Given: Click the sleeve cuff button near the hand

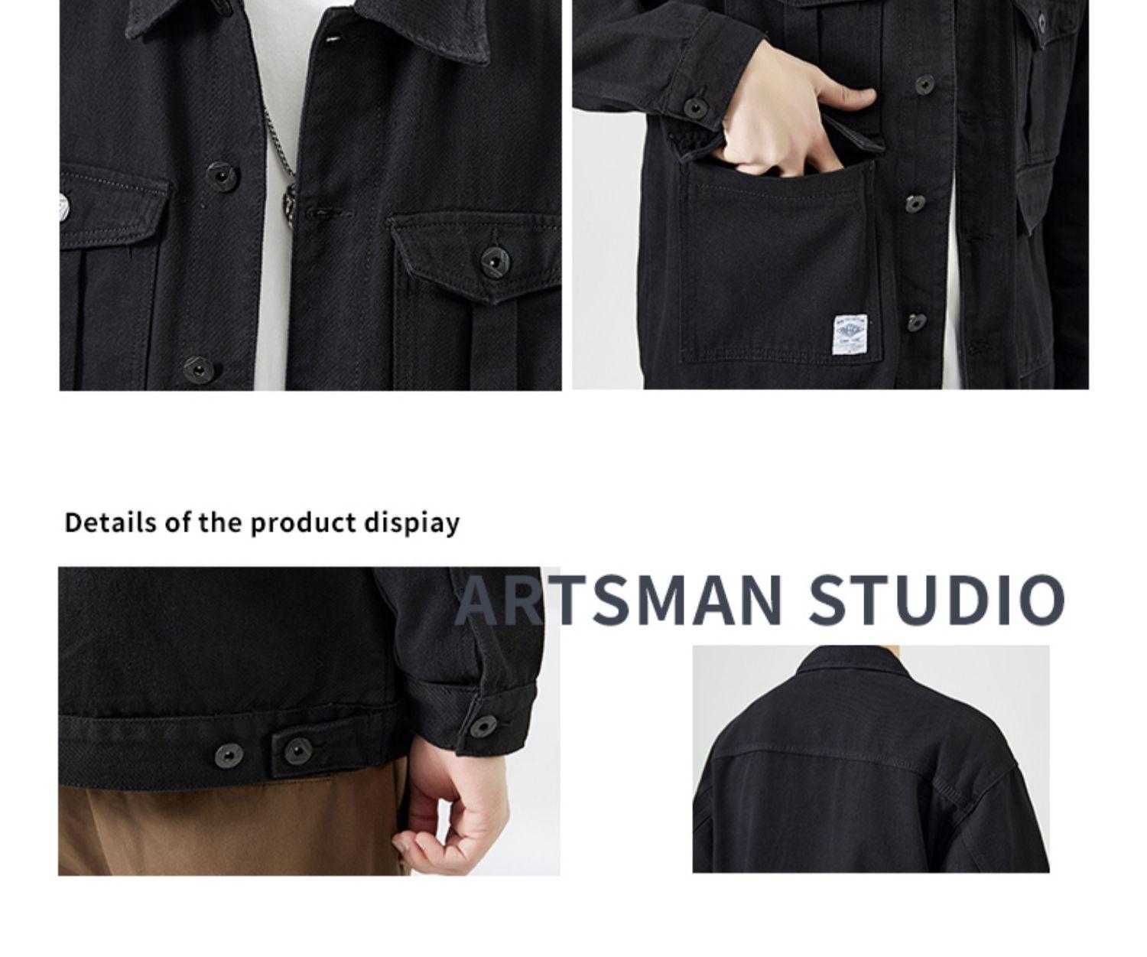Looking at the screenshot, I should pyautogui.click(x=694, y=107).
